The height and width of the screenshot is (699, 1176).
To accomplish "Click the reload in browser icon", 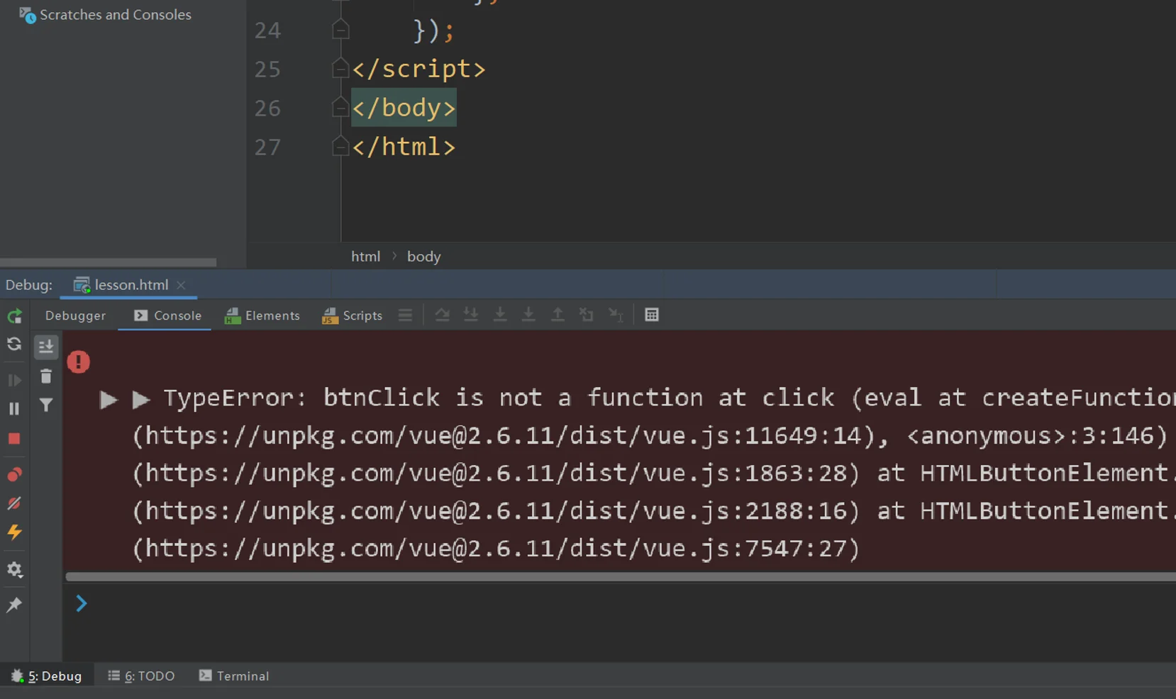I will click(x=14, y=345).
